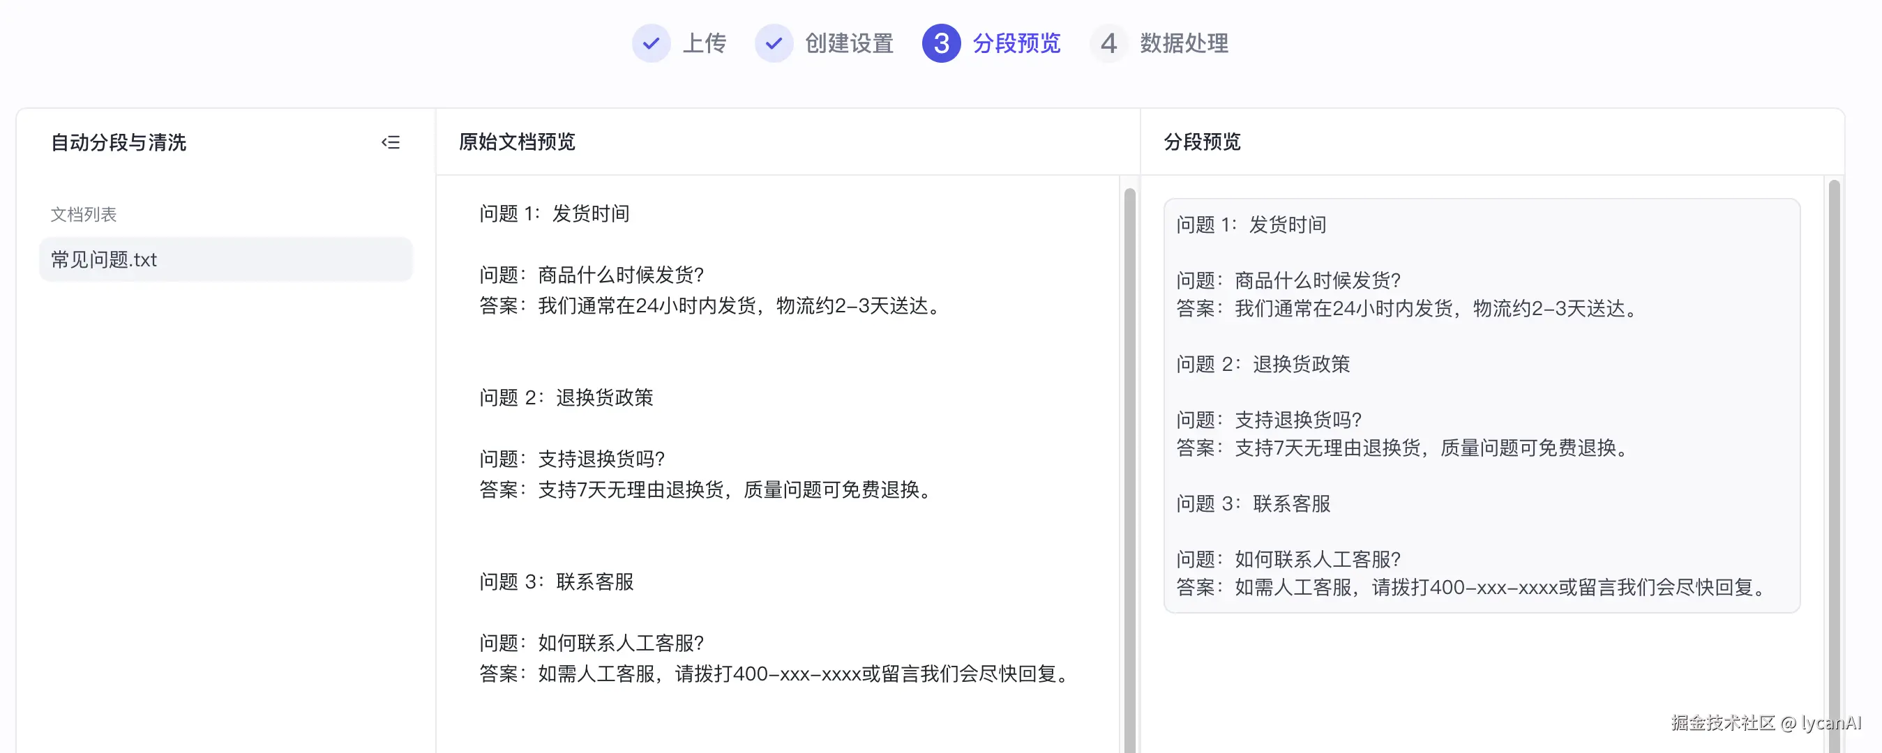The height and width of the screenshot is (753, 1882).
Task: Click 问题 3：联系客服 in segment card
Action: point(1253,503)
